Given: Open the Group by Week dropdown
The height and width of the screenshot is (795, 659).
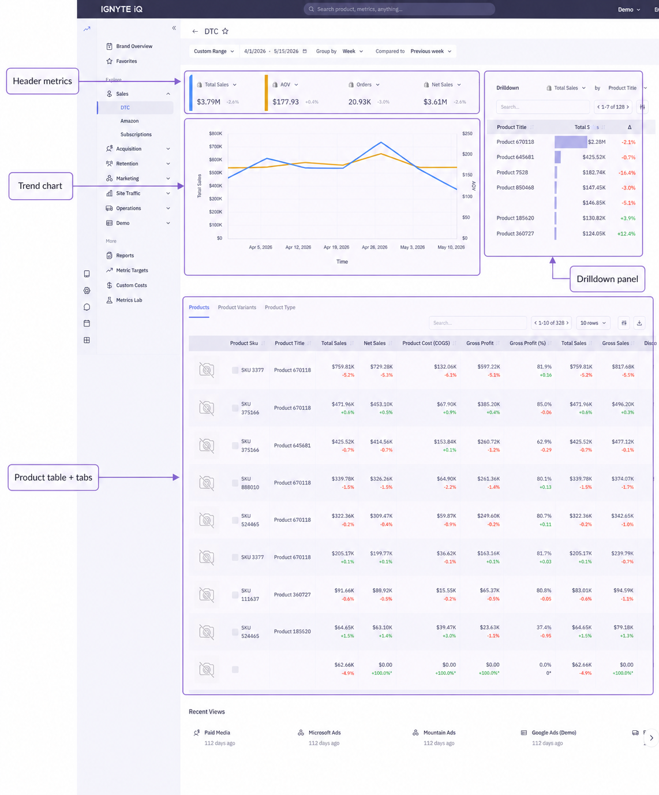Looking at the screenshot, I should 353,51.
